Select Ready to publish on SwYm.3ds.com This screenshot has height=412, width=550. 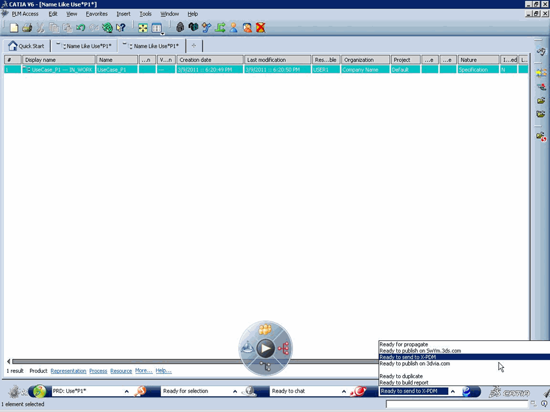(x=420, y=350)
